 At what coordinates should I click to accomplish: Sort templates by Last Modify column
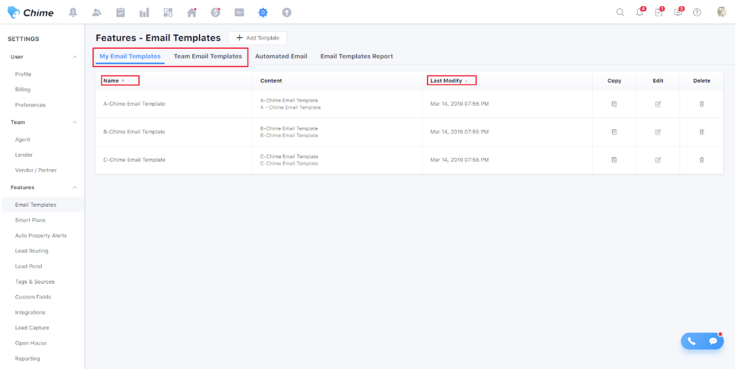[x=449, y=81]
